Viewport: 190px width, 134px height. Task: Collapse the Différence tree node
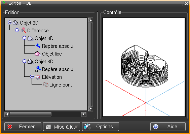(17, 30)
